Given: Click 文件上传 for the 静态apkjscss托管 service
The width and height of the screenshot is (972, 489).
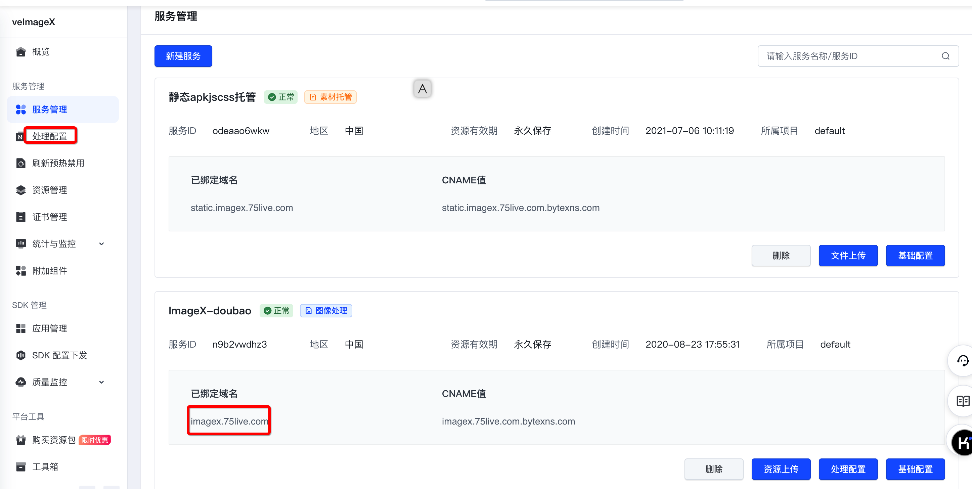Looking at the screenshot, I should (848, 256).
